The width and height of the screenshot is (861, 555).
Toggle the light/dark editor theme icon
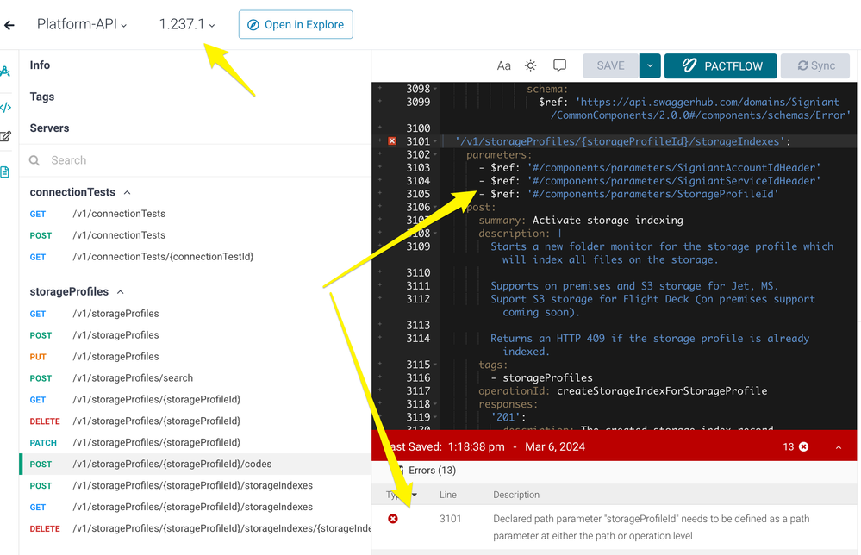(531, 65)
